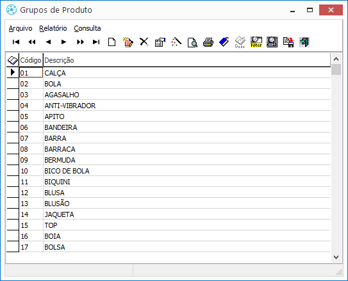
Task: Export data with the save-arrow icon
Action: (x=288, y=42)
